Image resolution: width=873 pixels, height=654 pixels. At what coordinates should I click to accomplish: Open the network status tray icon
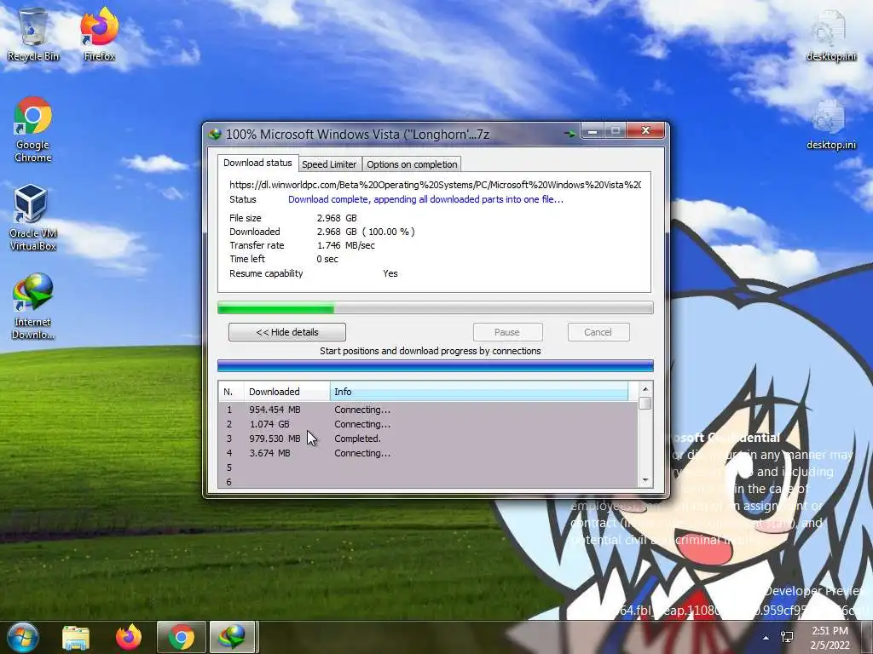coord(787,638)
